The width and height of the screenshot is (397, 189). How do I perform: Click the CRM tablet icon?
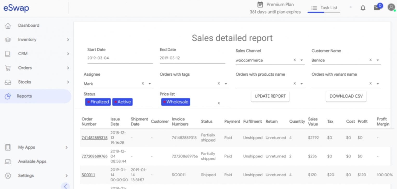(8, 54)
